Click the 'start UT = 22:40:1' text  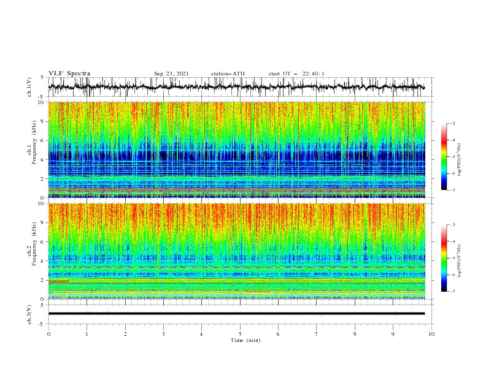[296, 74]
